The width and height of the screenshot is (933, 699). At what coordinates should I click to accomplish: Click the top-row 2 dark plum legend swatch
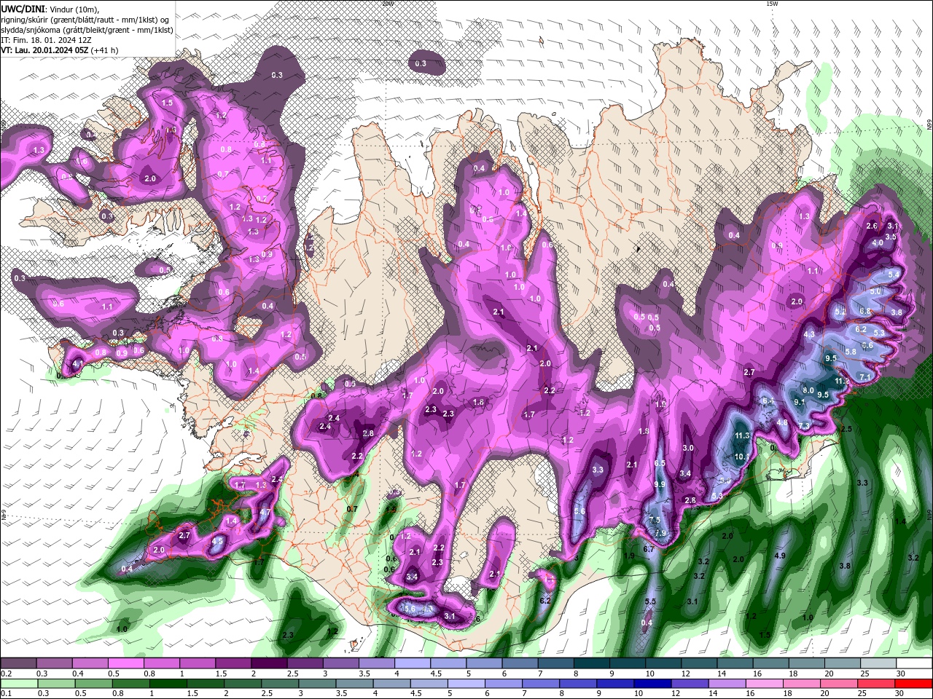point(269,663)
